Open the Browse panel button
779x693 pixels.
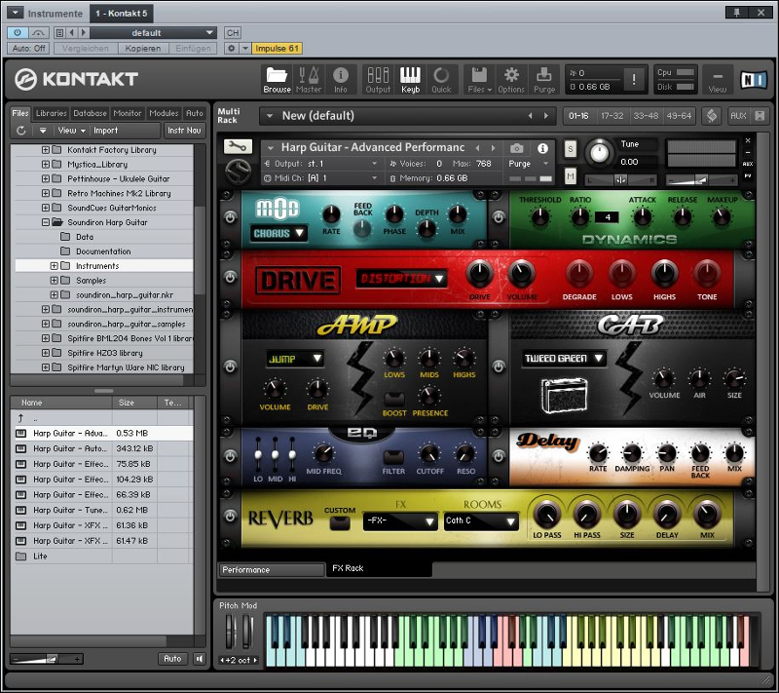(277, 80)
